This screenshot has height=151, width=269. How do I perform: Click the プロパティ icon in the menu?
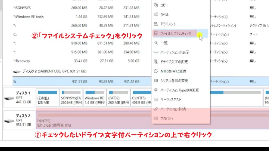[x=156, y=118]
